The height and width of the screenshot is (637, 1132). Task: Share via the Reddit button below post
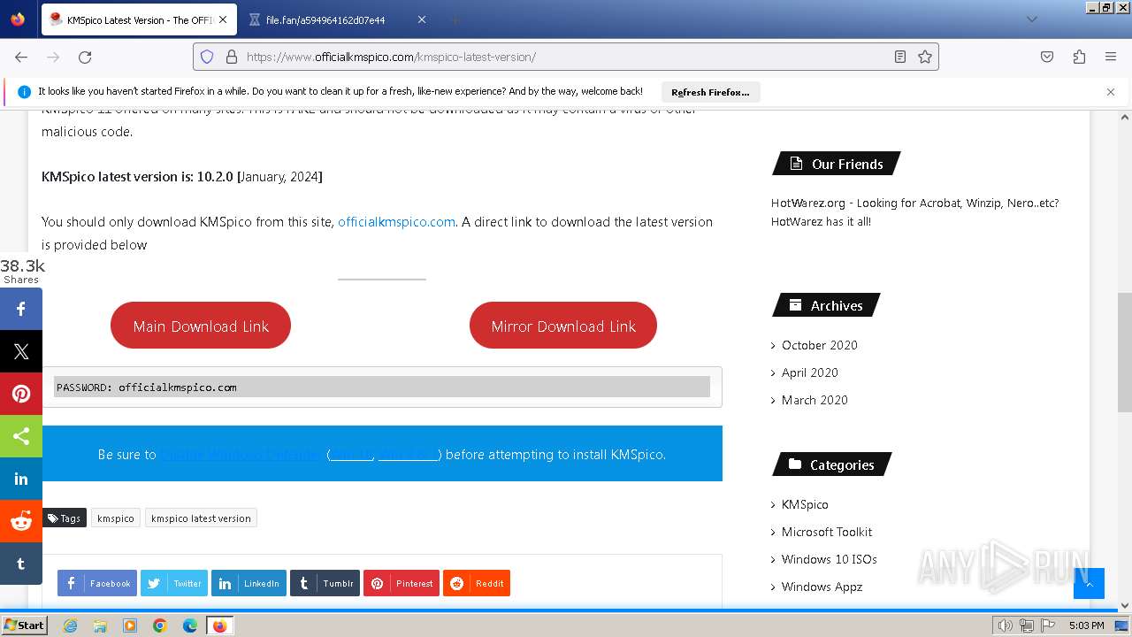477,583
